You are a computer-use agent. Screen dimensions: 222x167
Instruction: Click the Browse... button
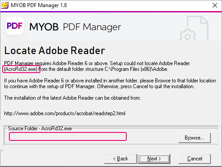pos(194,138)
